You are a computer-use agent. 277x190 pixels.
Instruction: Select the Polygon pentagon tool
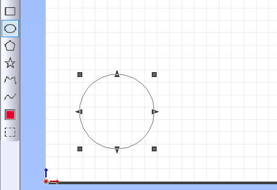pos(10,46)
